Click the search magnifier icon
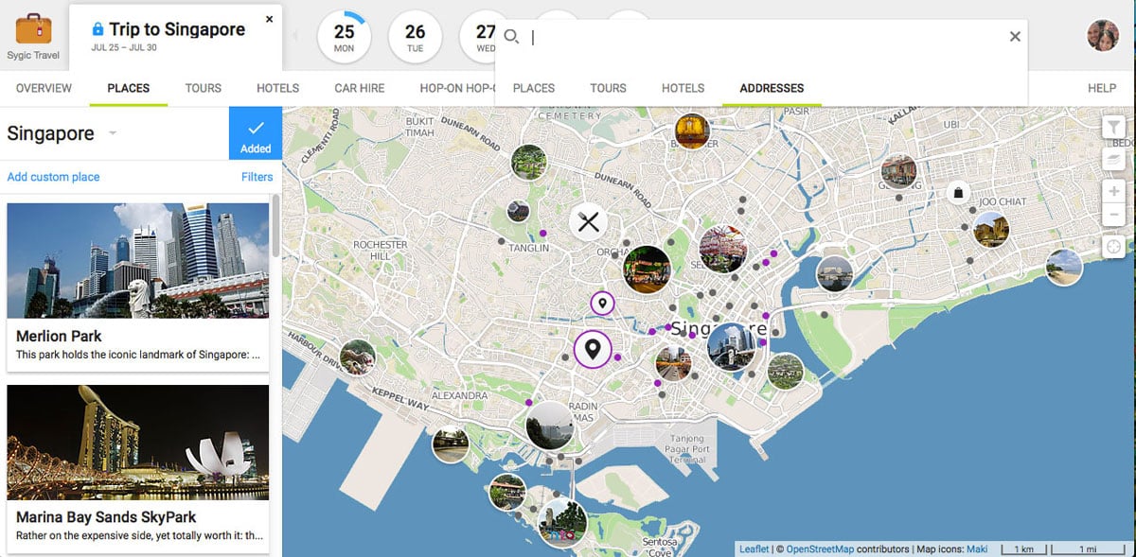This screenshot has width=1136, height=557. pyautogui.click(x=511, y=37)
